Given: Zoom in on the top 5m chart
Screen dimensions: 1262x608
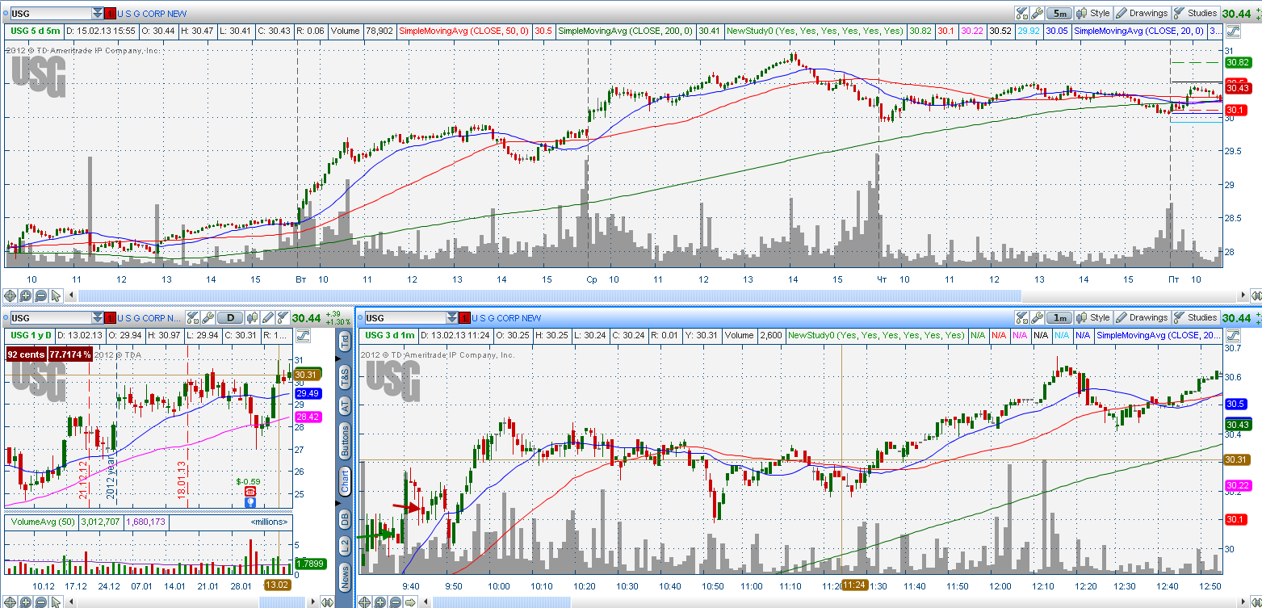Looking at the screenshot, I should [x=25, y=296].
